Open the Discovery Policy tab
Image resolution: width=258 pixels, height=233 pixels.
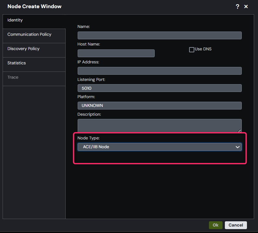(34, 50)
